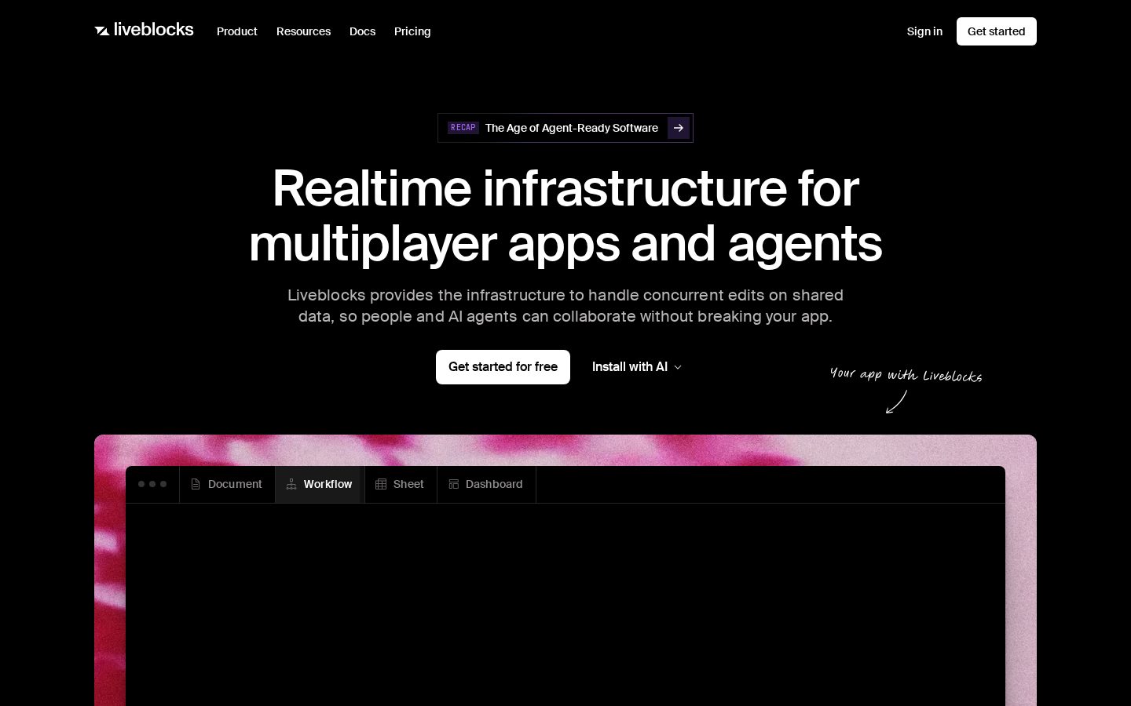The height and width of the screenshot is (706, 1131).
Task: Click the Document tab file icon
Action: [196, 484]
